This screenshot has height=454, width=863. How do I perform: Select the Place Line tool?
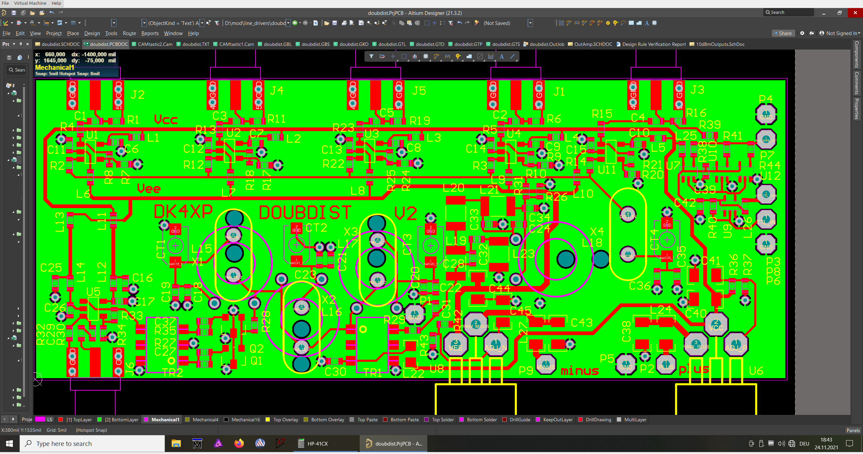click(x=512, y=56)
